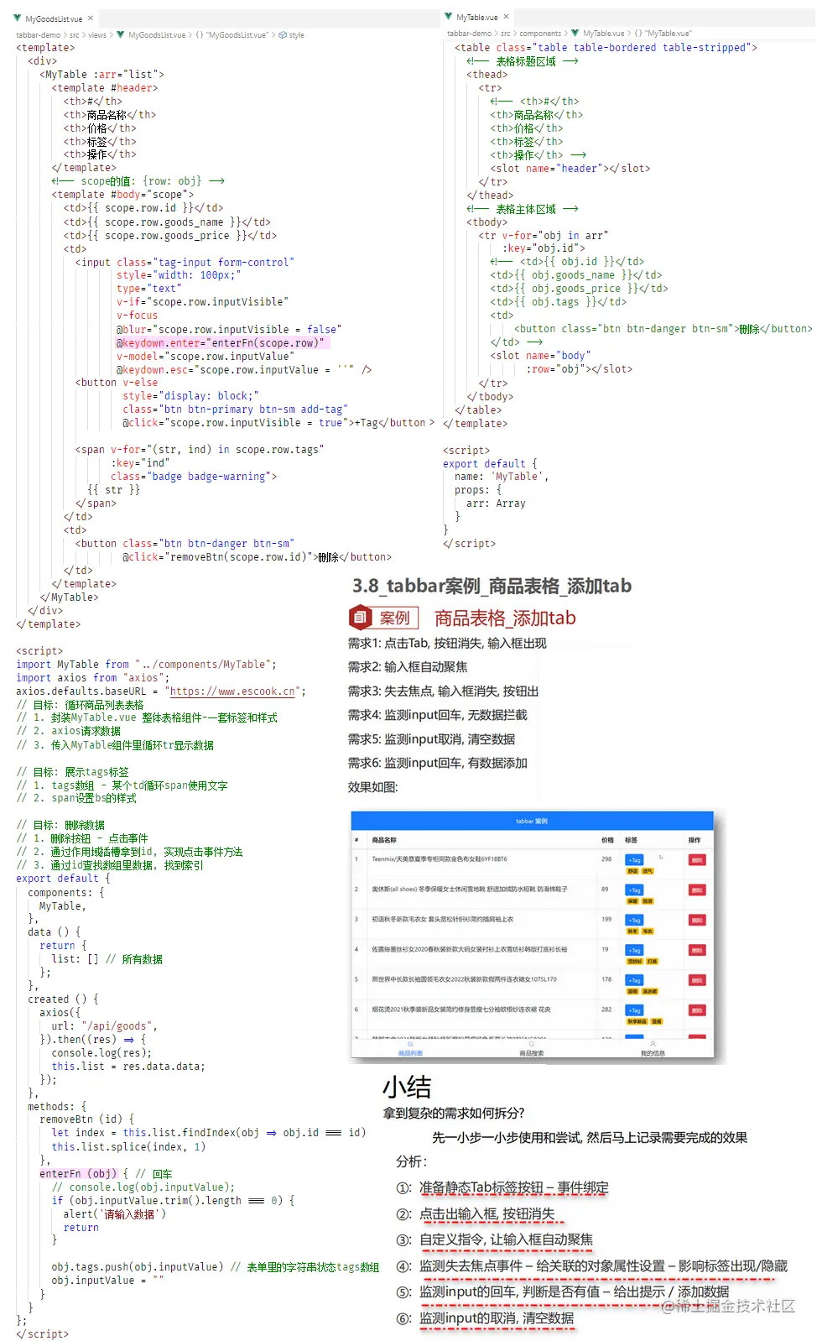Screen dimensions: 822x1341
Task: Close the MyTable.vue tab
Action: pyautogui.click(x=506, y=17)
